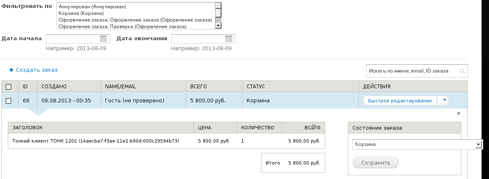
Task: Choose Оформление заказа: Проверка filter option
Action: click(x=122, y=27)
